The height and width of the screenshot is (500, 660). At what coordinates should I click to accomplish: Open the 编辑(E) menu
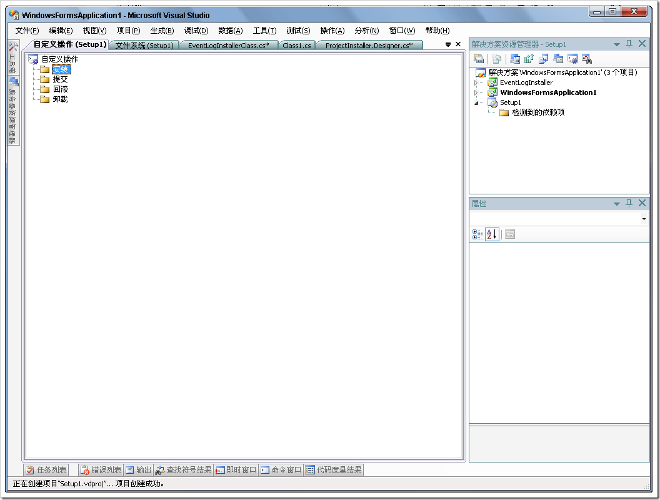click(x=61, y=30)
